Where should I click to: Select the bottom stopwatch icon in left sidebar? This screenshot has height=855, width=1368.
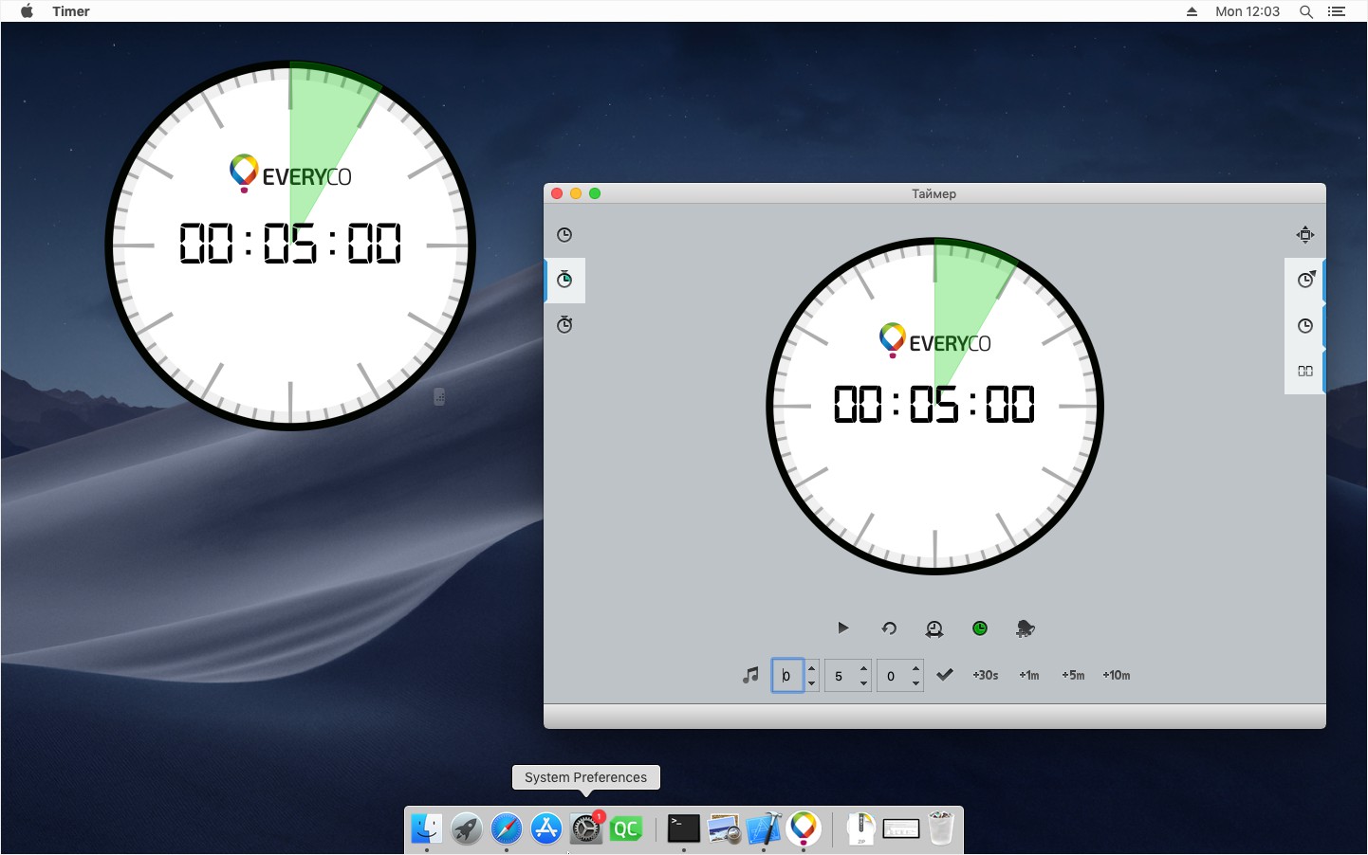[x=564, y=324]
